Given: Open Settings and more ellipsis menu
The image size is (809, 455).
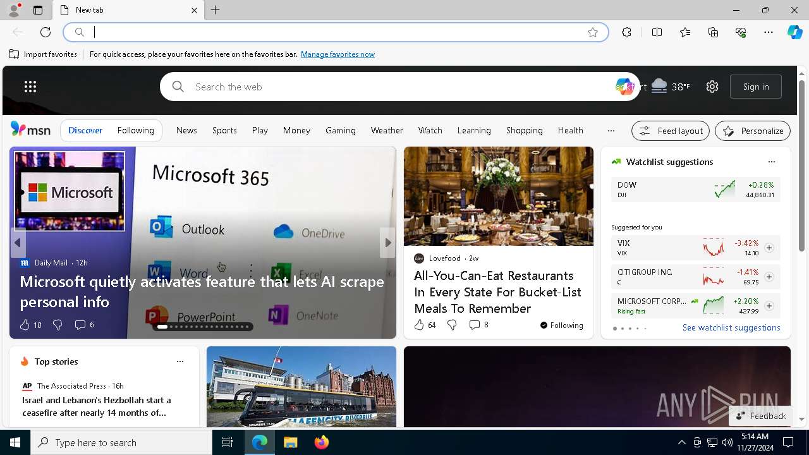Looking at the screenshot, I should [x=769, y=32].
